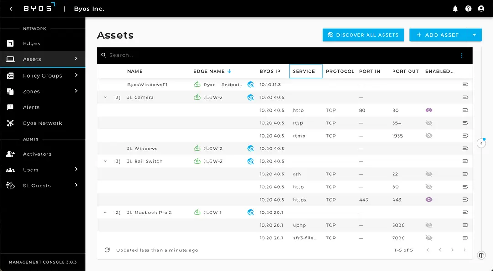Click the discover icon beside ByosWindowsT1
Viewport: 493px width, 271px height.
point(251,85)
